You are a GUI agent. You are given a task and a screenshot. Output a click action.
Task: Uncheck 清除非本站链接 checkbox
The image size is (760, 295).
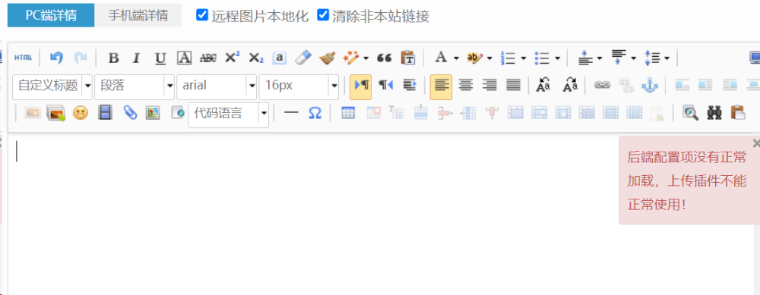[323, 15]
